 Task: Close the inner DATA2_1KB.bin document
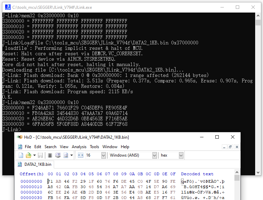237,147
